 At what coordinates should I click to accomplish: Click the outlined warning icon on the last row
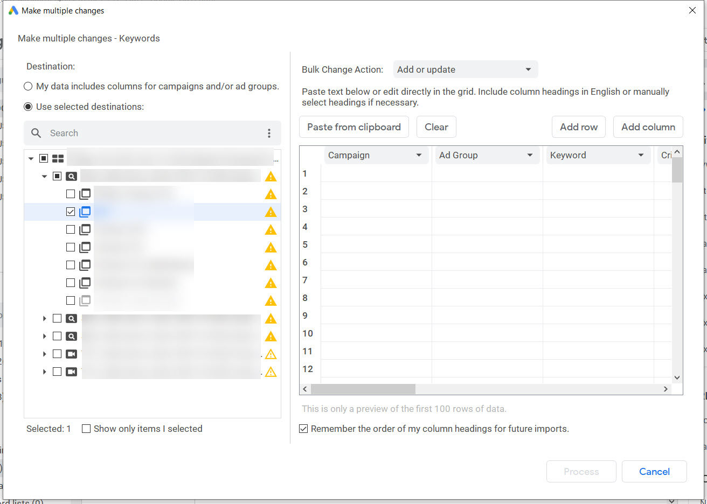[x=271, y=372]
